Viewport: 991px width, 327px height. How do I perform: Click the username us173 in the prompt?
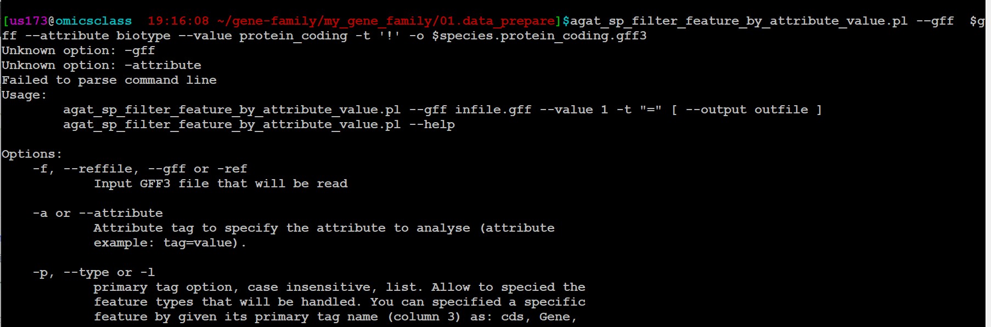pyautogui.click(x=29, y=21)
